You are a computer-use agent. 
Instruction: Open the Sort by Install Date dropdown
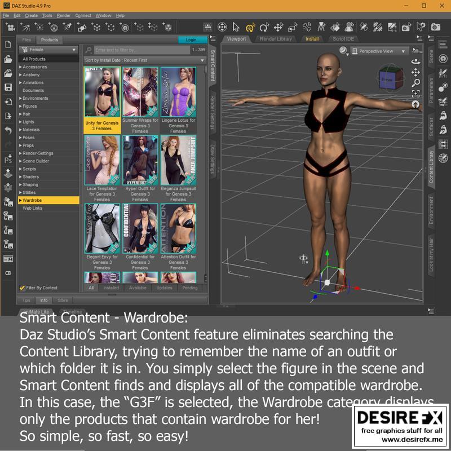(x=145, y=60)
